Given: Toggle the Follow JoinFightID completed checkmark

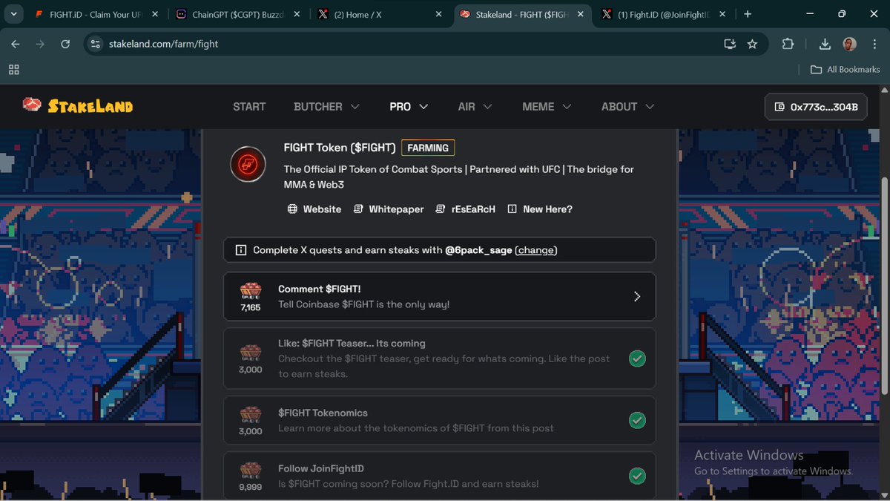Looking at the screenshot, I should (x=637, y=476).
